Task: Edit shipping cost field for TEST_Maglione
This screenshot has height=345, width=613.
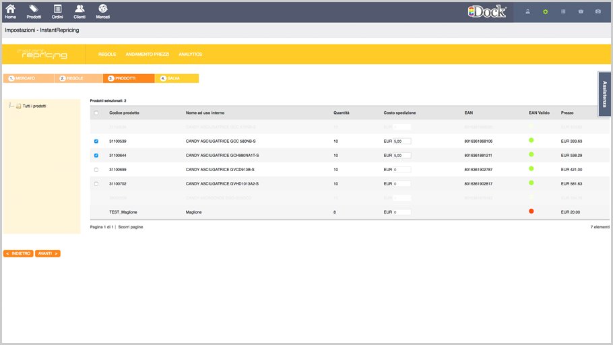Action: pos(402,212)
